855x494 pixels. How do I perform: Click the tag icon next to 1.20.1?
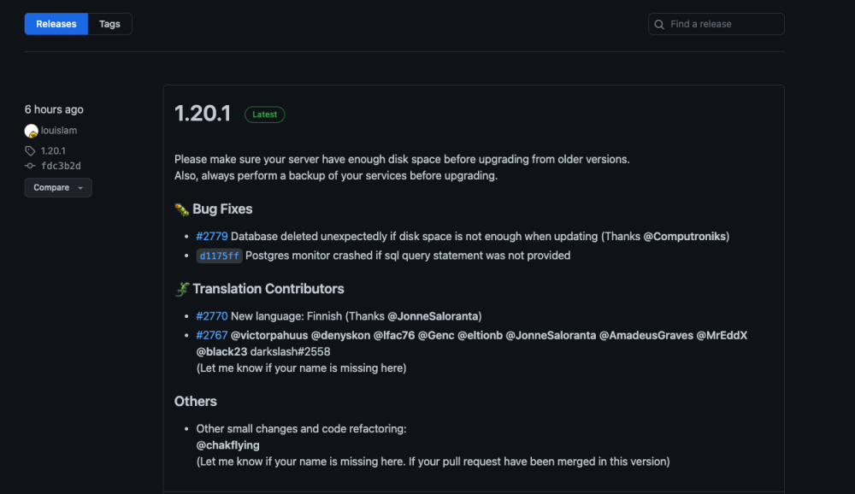[30, 151]
